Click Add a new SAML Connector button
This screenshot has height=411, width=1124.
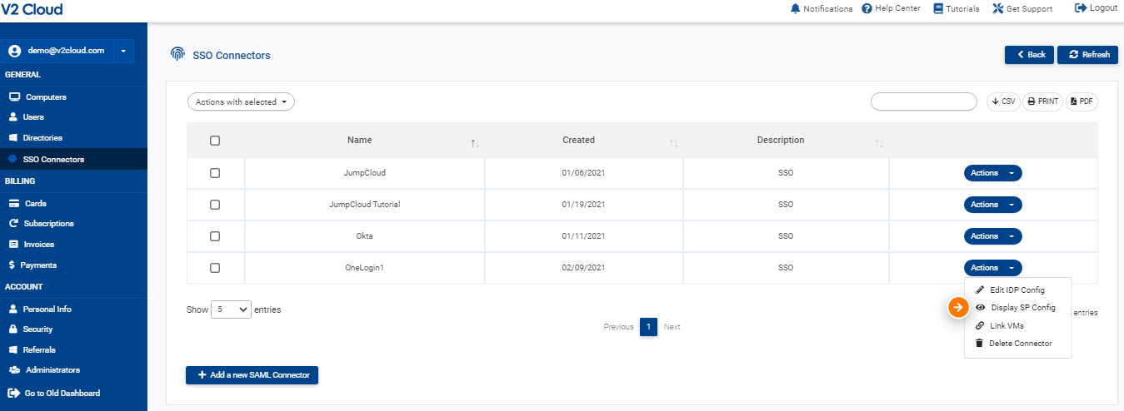tap(252, 375)
